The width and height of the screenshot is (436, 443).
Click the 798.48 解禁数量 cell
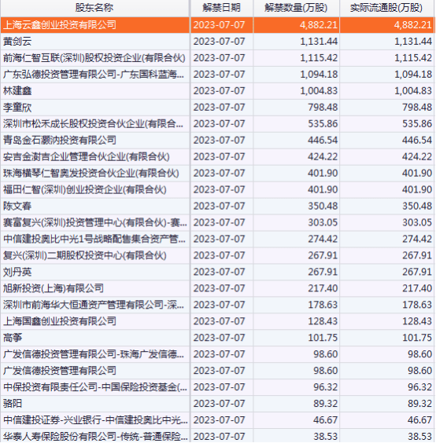[x=296, y=108]
